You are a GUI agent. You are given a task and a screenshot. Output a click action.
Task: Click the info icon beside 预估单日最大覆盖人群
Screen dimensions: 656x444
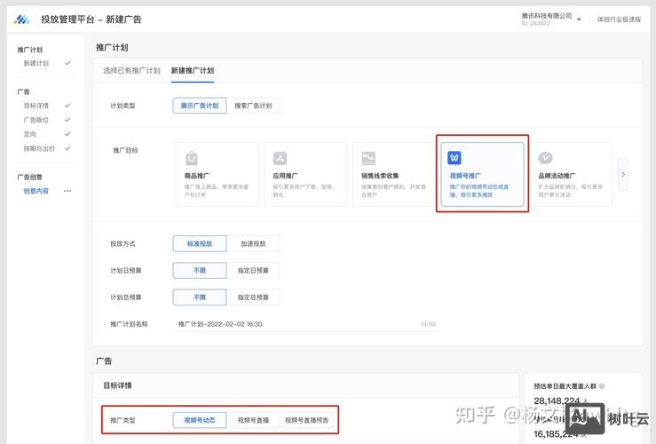pos(602,385)
